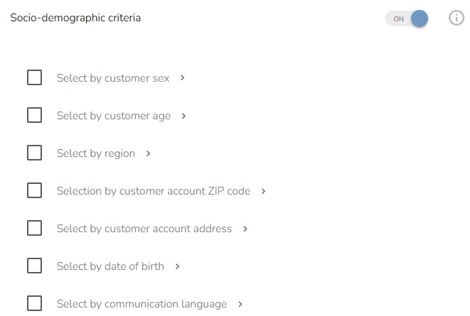Viewport: 470px width, 316px height.
Task: Click the Socio-demographic criteria heading
Action: (75, 18)
